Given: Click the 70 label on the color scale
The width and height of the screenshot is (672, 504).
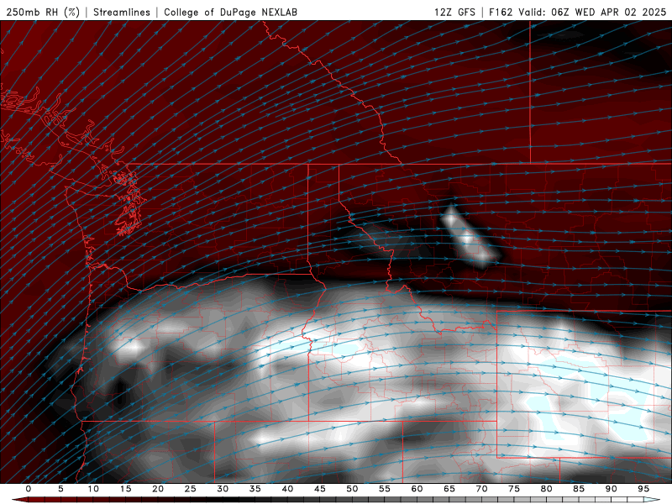Looking at the screenshot, I should click(481, 489).
